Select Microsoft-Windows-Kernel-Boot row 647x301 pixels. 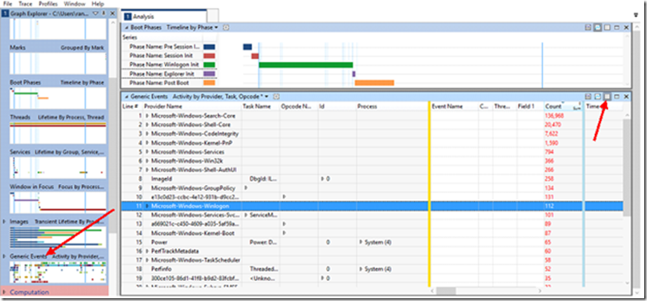pos(372,234)
